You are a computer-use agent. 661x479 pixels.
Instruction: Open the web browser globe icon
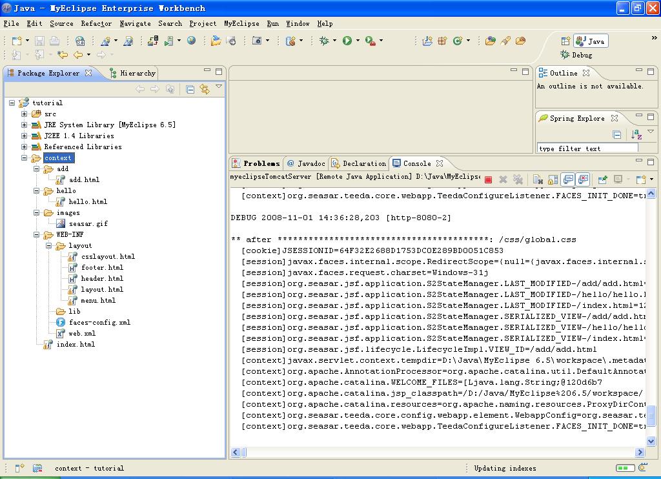[191, 41]
